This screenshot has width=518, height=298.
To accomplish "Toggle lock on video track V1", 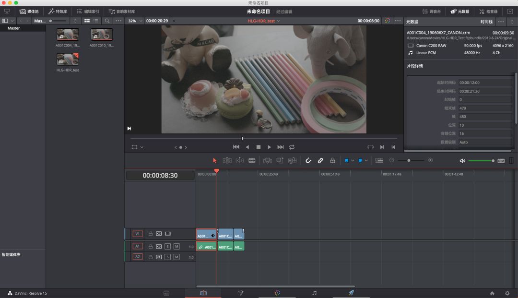I will pos(150,234).
